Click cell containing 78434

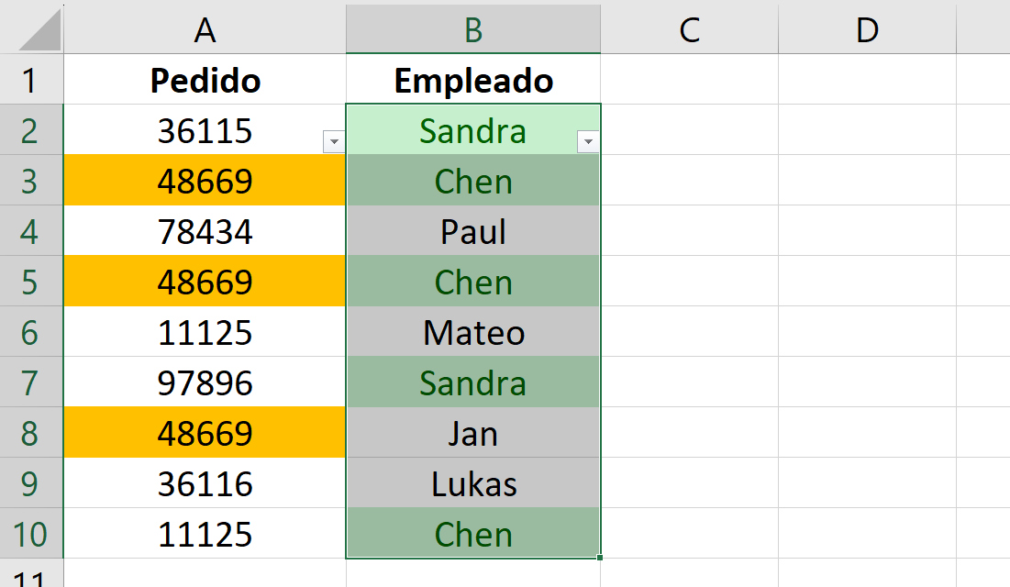(x=205, y=231)
